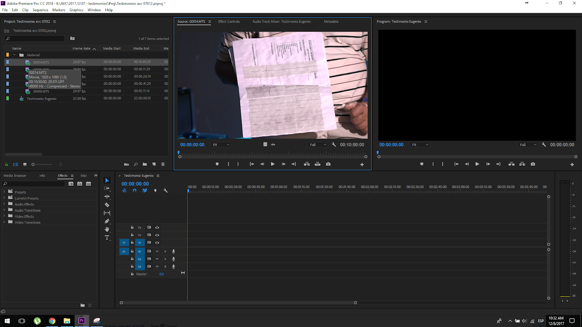This screenshot has width=582, height=327.
Task: Toggle project writable lock icon
Action: [7, 164]
